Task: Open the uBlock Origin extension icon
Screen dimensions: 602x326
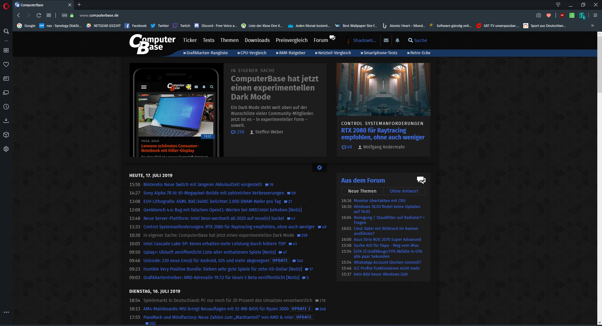Action: tap(562, 15)
